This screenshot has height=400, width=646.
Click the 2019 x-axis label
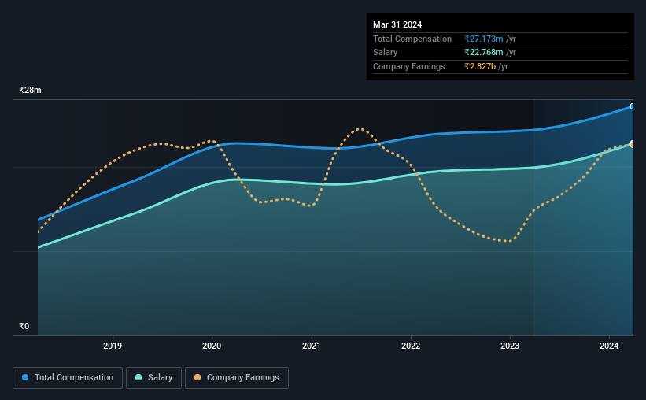(x=113, y=346)
